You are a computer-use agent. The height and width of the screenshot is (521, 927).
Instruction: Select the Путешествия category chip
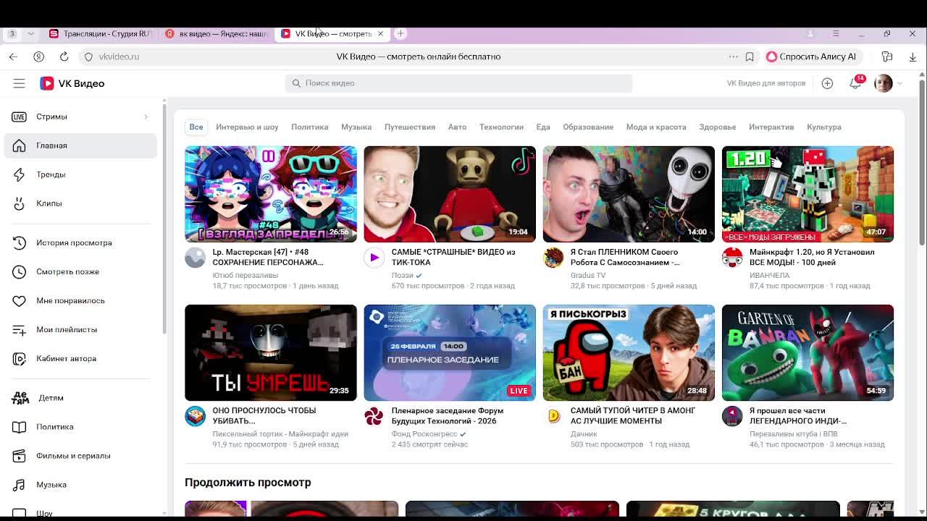pos(410,127)
